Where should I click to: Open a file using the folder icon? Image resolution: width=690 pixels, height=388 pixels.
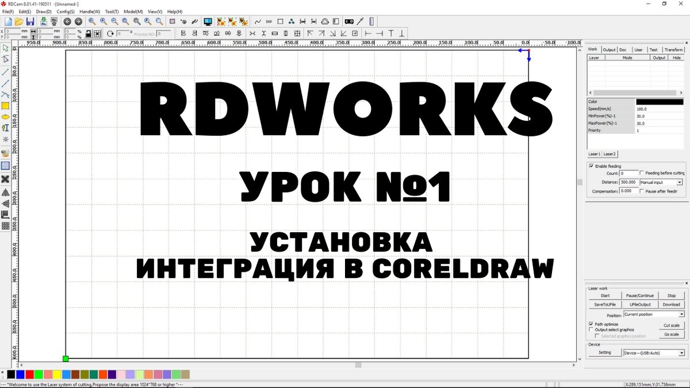coord(19,21)
